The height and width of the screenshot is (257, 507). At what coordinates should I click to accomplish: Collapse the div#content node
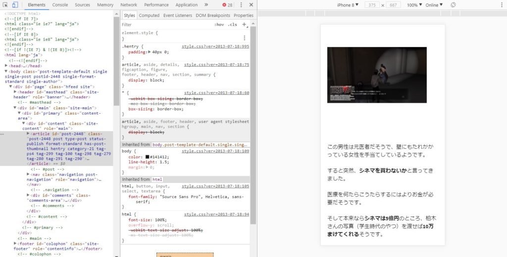point(24,124)
